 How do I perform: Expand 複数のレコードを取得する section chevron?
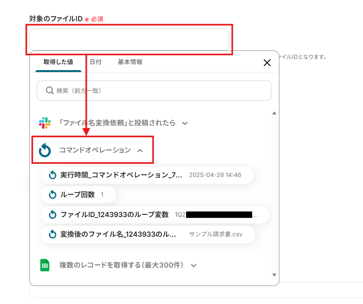(x=194, y=266)
